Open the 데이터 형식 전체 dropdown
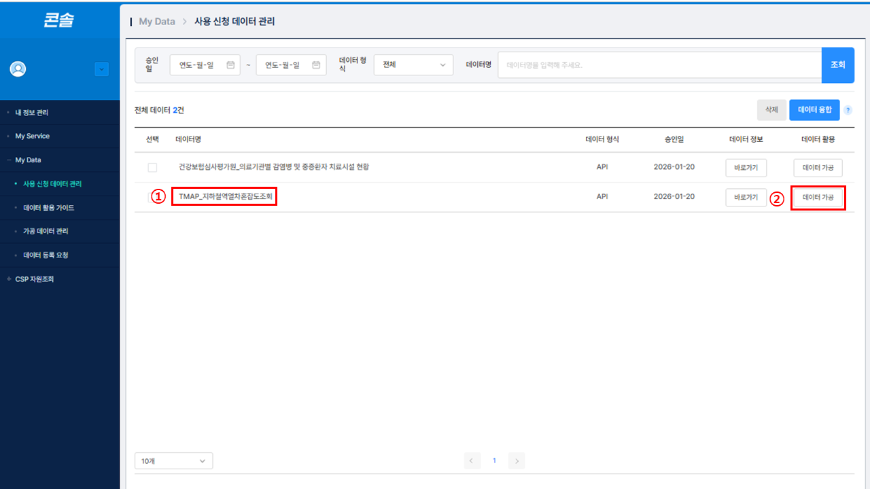Screen dimensions: 870x489 pos(413,65)
